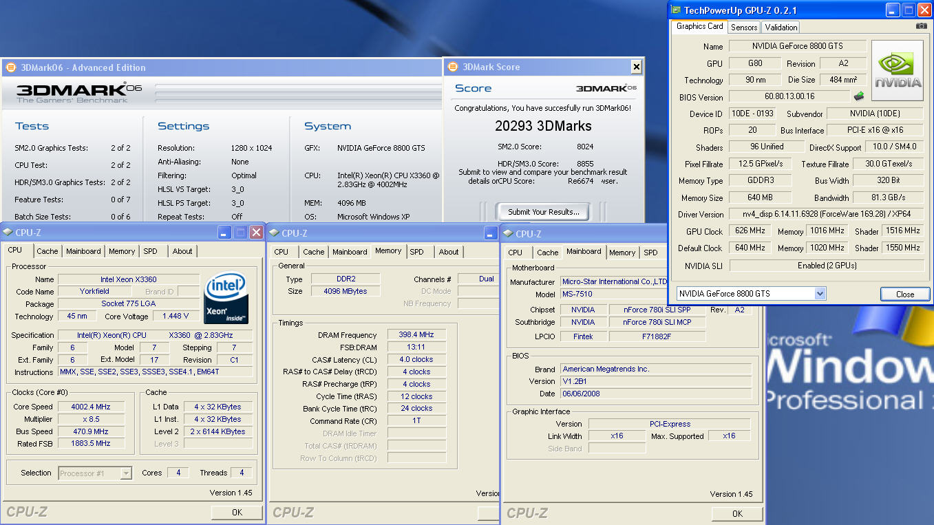Click the Rated FSB 1883.5 MHz value
The height and width of the screenshot is (525, 934).
(91, 444)
